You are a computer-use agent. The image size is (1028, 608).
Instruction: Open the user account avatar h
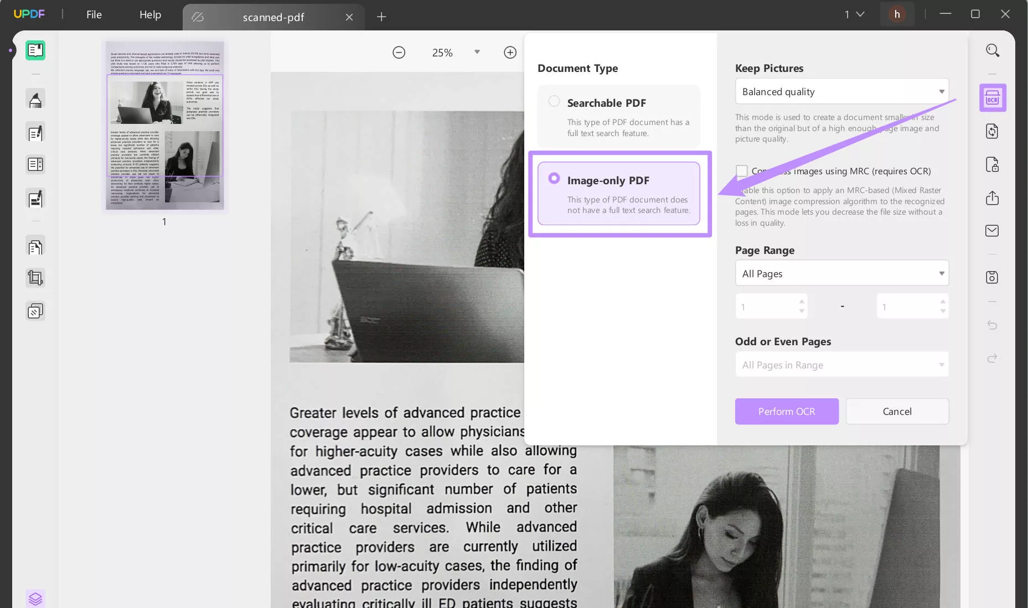point(897,14)
